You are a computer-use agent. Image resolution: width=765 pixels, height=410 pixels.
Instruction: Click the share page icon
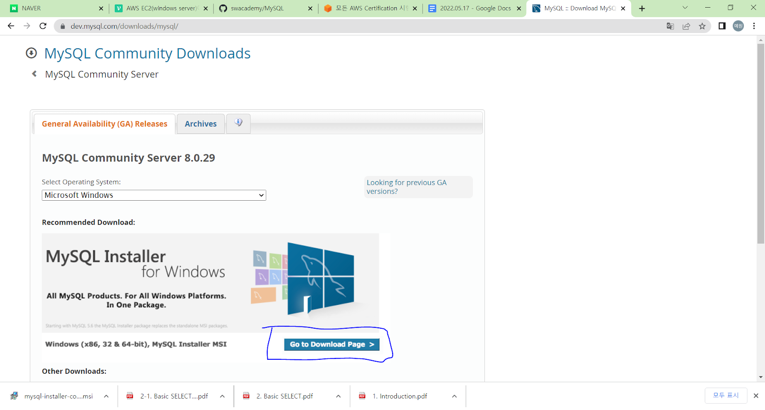(686, 26)
